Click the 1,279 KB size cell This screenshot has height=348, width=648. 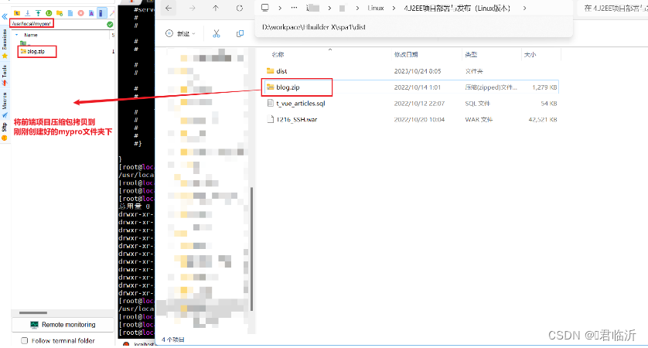click(x=544, y=87)
